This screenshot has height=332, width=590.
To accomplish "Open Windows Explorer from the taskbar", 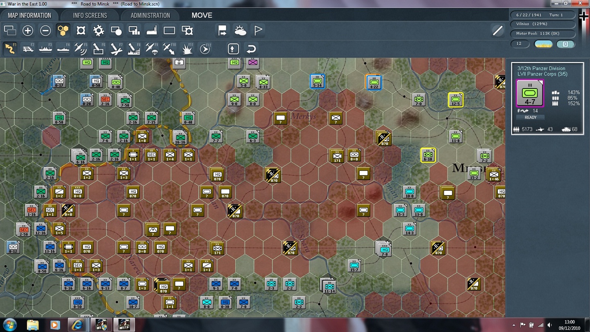I will pyautogui.click(x=33, y=325).
